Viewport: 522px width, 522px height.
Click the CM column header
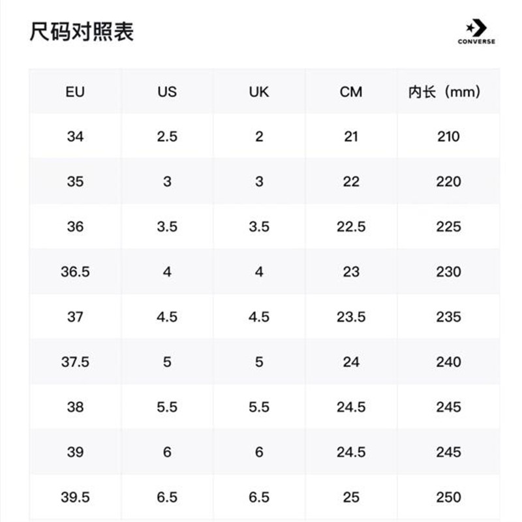click(351, 92)
